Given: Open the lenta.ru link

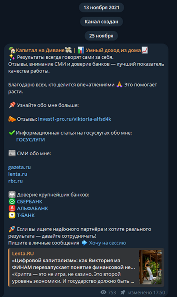Looking at the screenshot, I should (x=18, y=174).
